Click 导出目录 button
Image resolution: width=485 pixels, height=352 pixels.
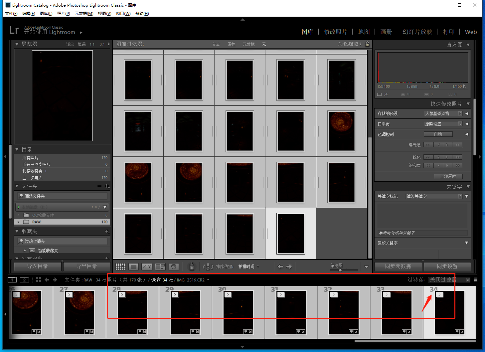coord(86,266)
